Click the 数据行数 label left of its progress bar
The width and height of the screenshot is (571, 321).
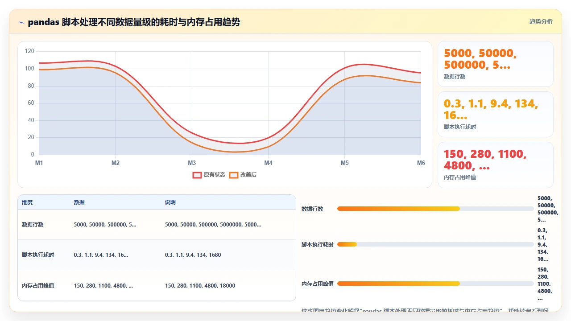[x=312, y=209]
